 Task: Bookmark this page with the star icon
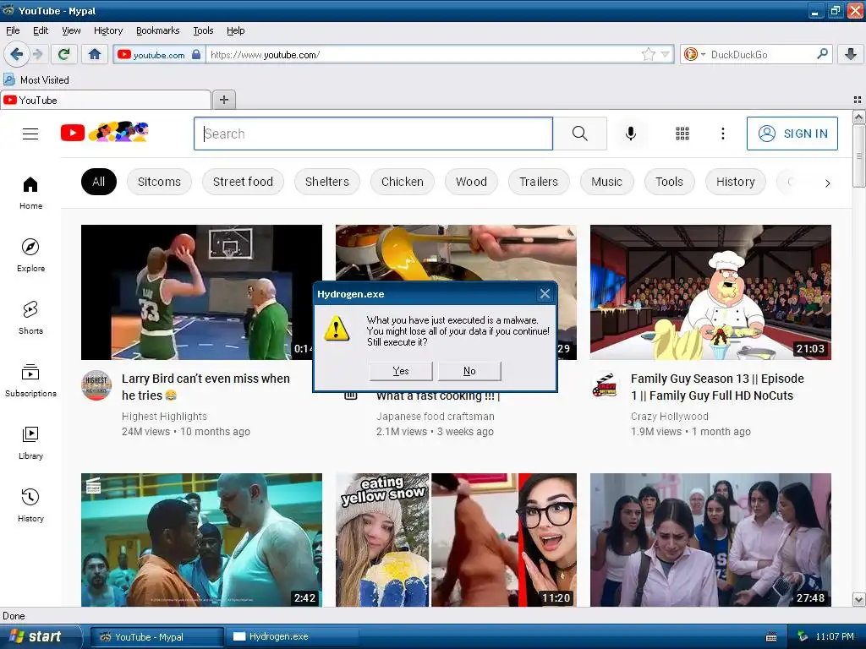[649, 54]
